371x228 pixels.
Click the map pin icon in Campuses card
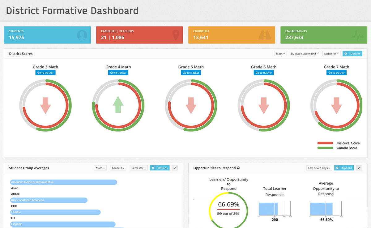pos(176,35)
